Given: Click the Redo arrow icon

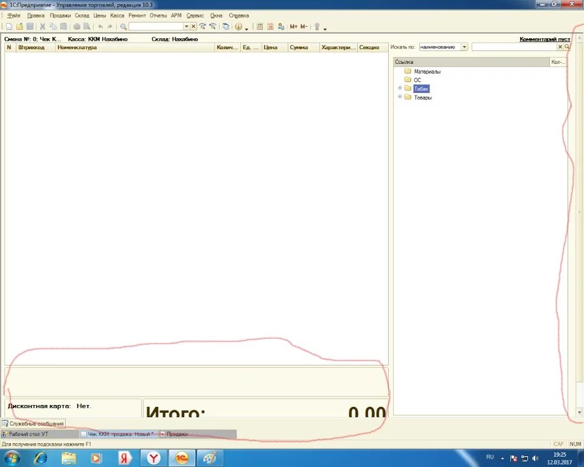Looking at the screenshot, I should [109, 26].
